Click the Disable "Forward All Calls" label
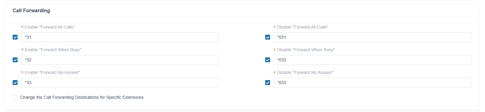This screenshot has width=485, height=112. tap(302, 27)
